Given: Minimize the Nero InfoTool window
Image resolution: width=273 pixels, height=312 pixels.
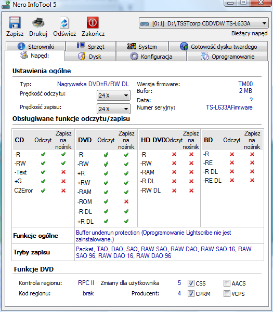Looking at the screenshot, I should coord(230,3).
